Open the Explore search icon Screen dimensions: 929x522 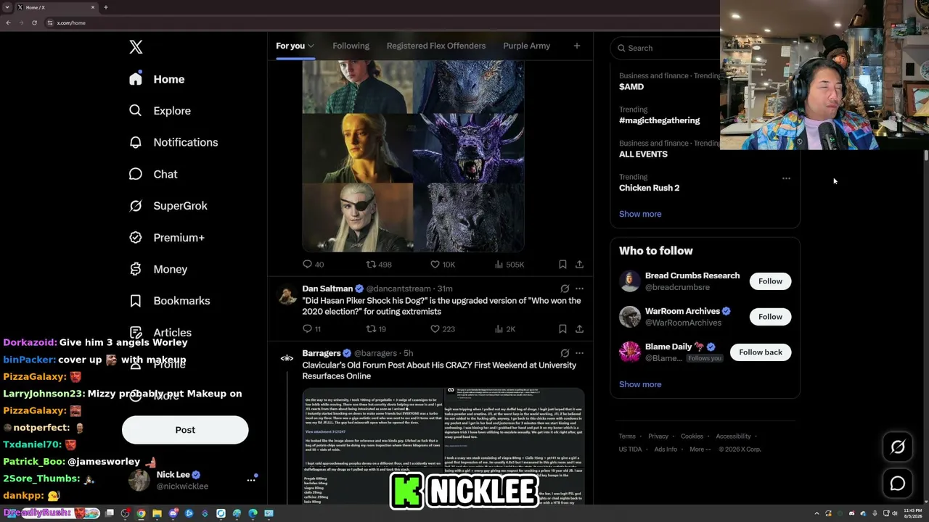point(136,111)
